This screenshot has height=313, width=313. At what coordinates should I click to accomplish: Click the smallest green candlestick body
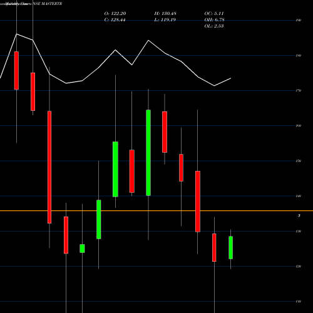82,249
